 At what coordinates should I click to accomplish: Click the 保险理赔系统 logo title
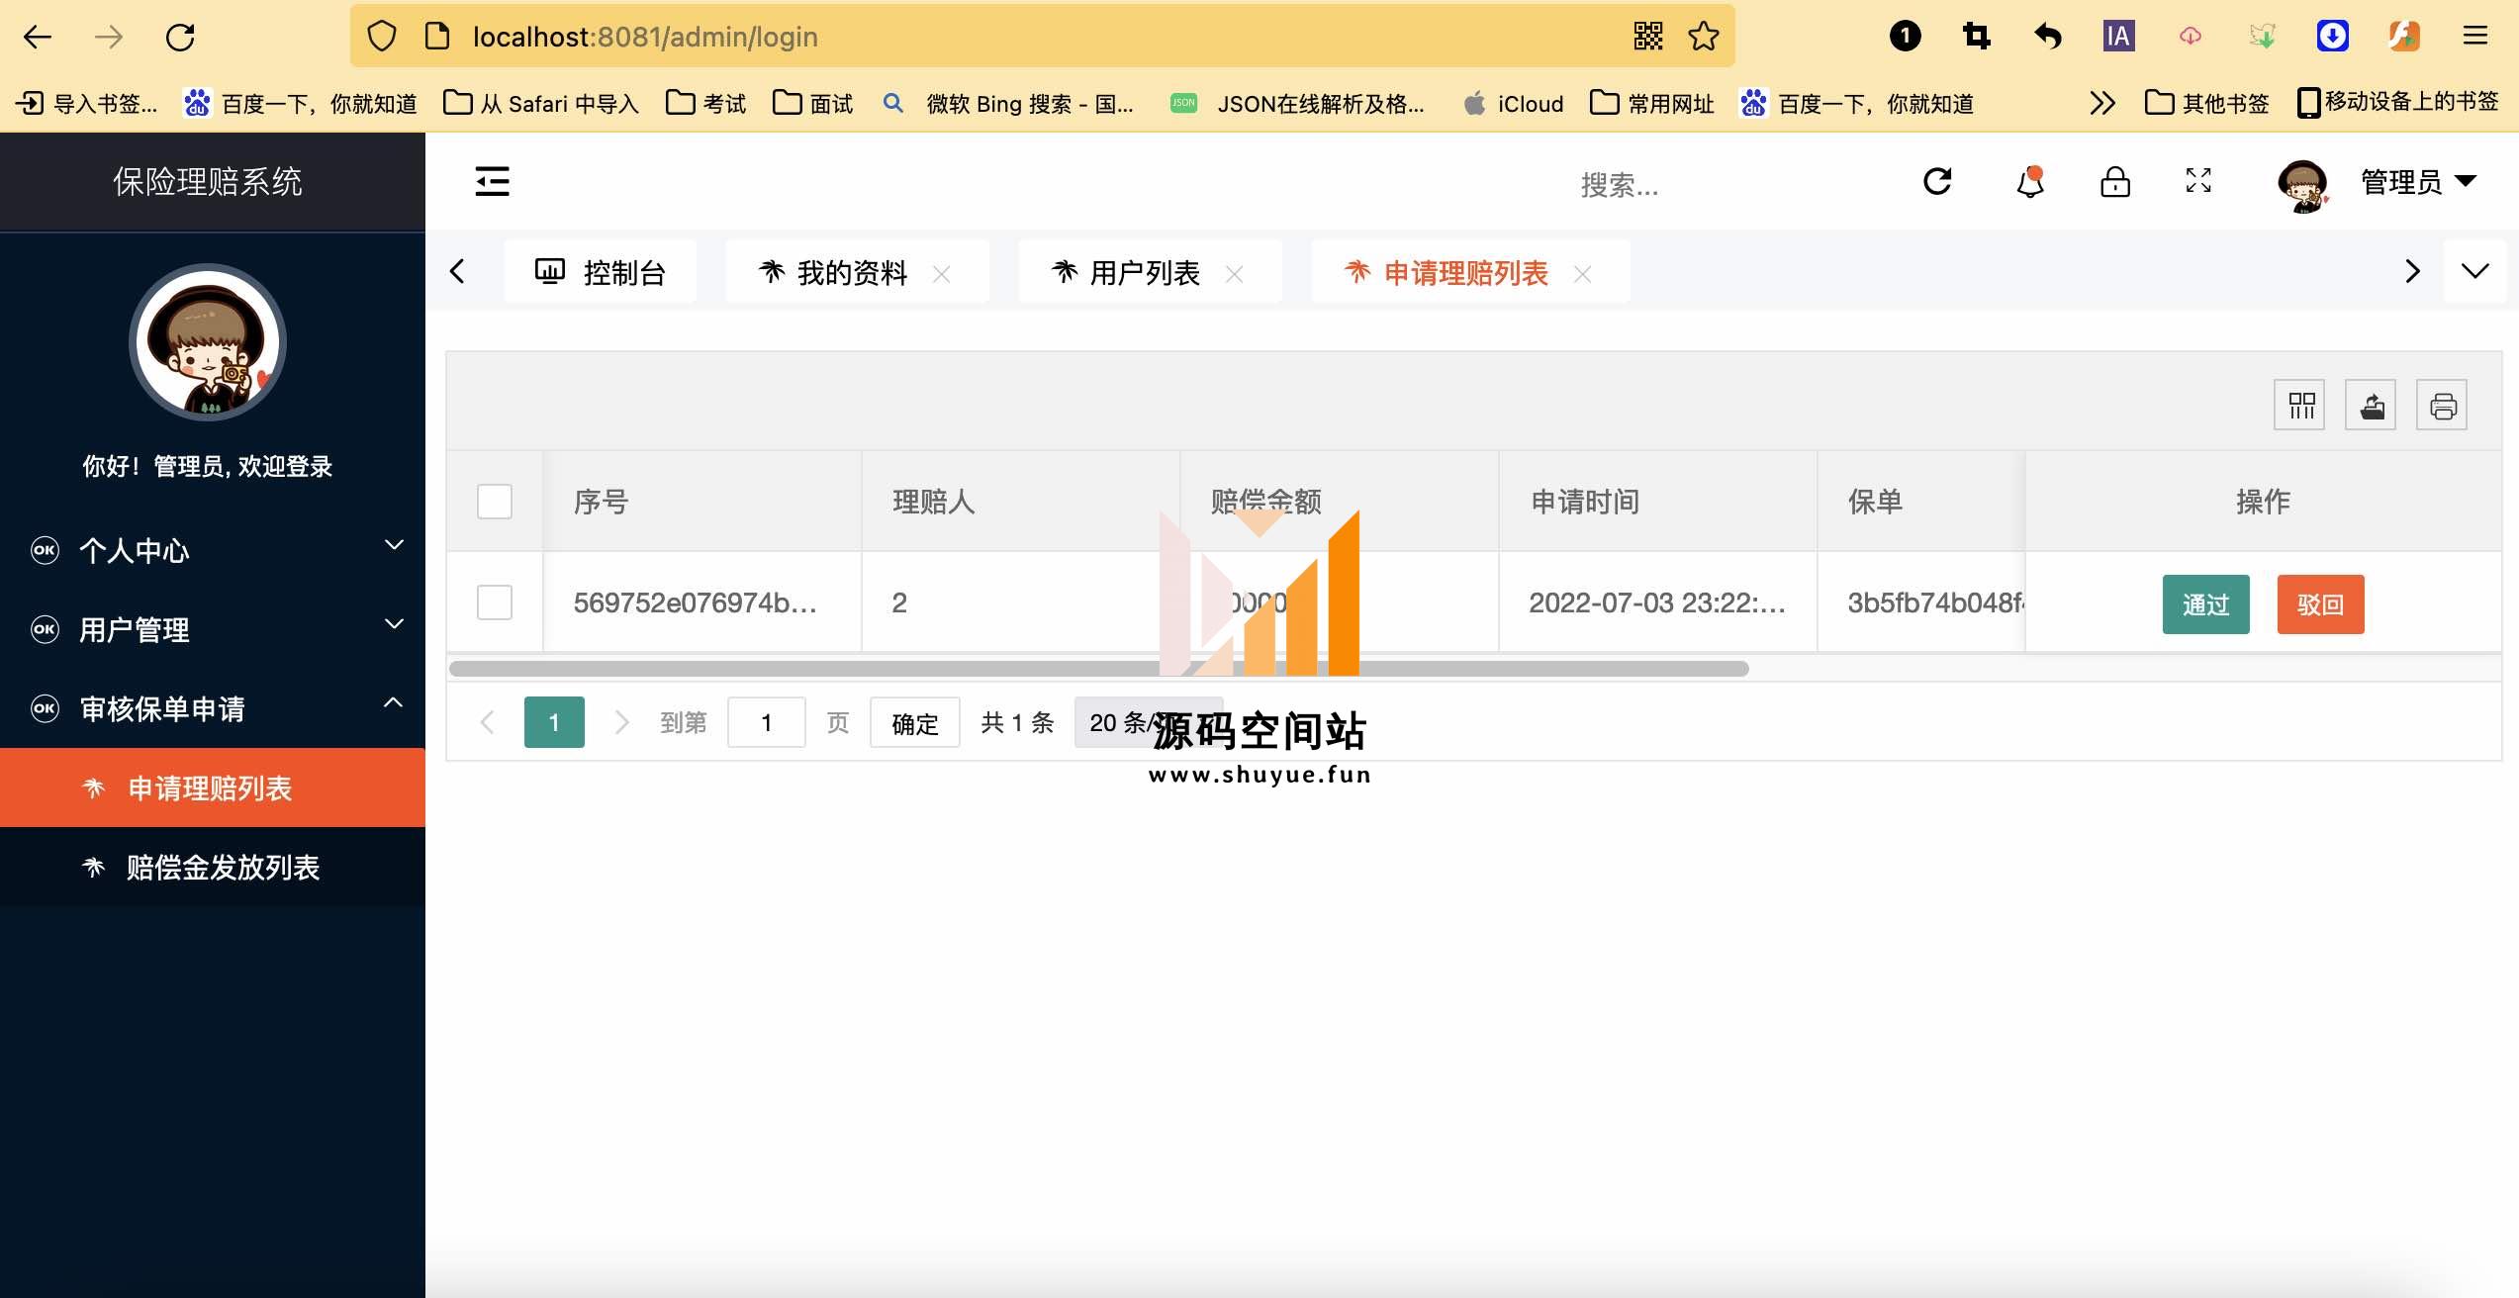[208, 182]
